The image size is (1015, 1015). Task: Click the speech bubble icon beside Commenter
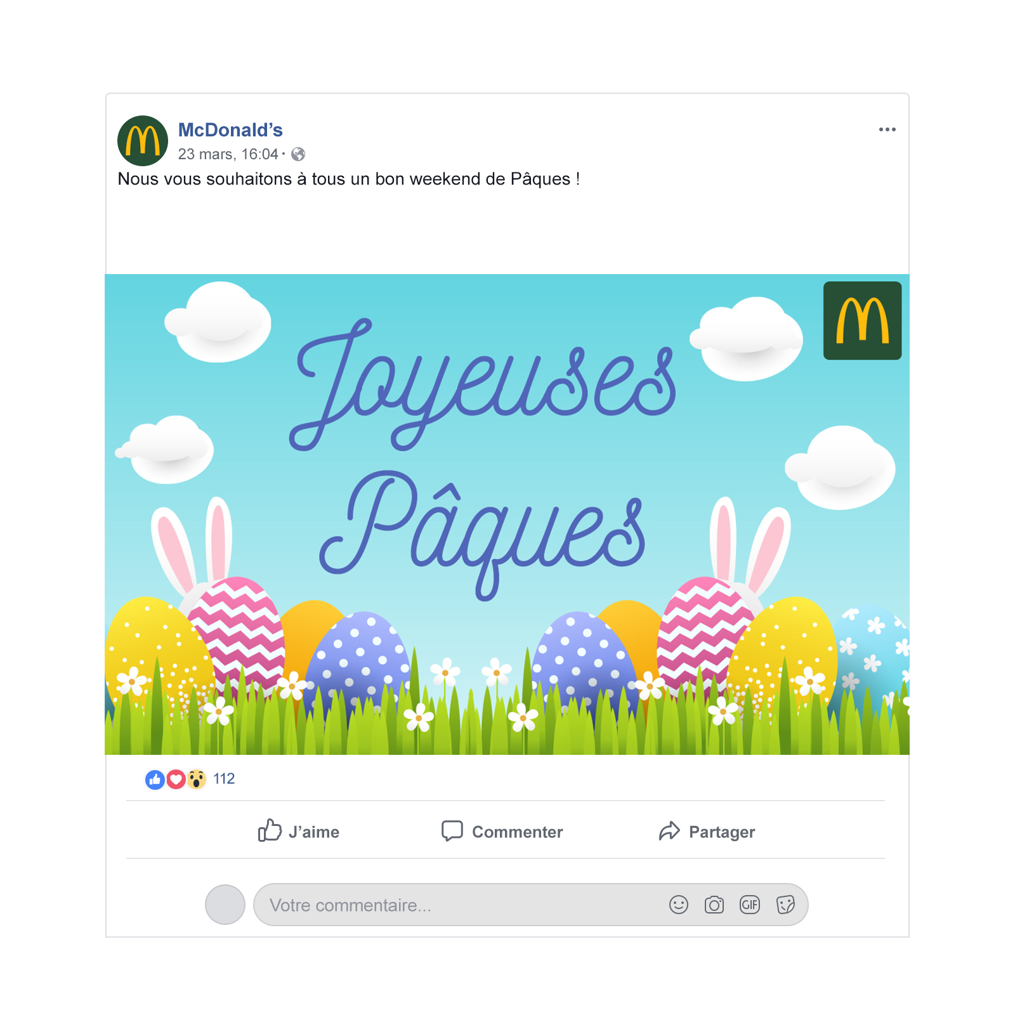pos(452,830)
